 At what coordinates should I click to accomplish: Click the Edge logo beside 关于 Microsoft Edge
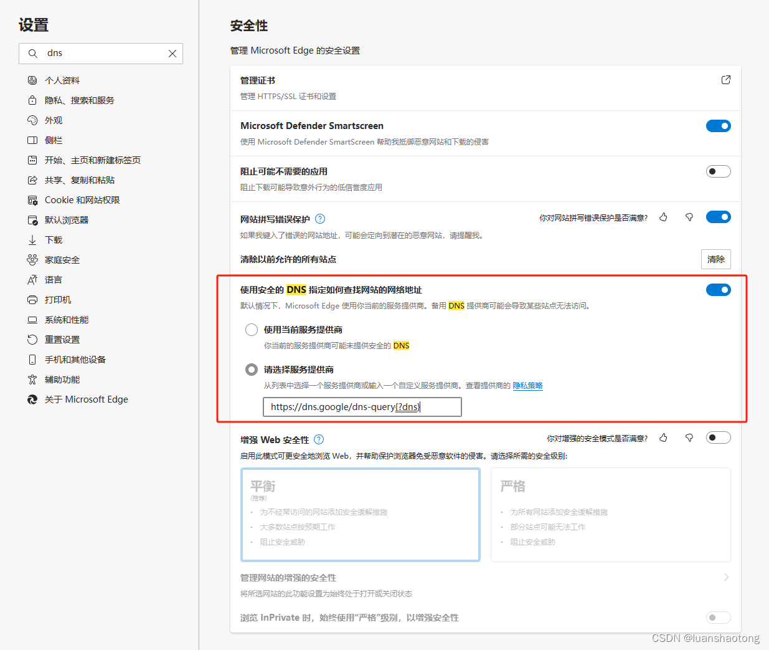click(32, 399)
